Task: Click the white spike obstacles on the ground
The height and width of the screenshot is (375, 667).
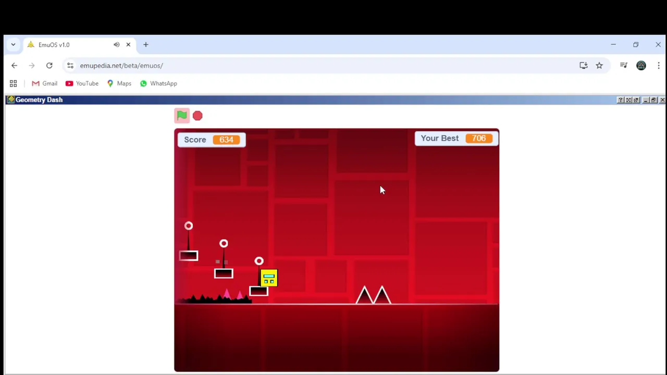Action: point(373,295)
